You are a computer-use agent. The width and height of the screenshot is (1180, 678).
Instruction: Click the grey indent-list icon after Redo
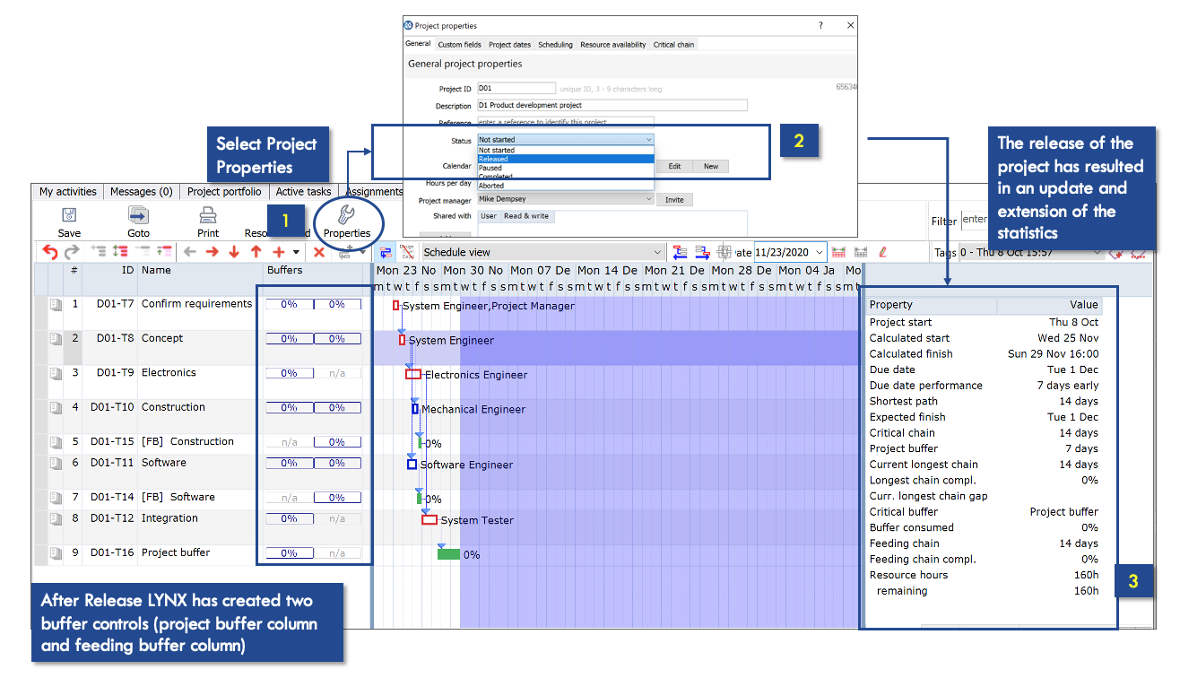click(x=98, y=253)
